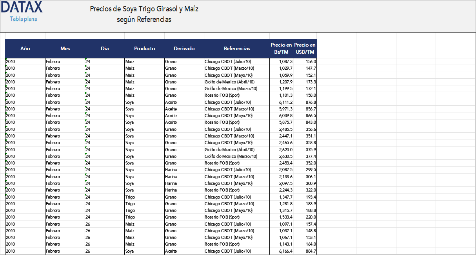Select the Producto column header
Image resolution: width=476 pixels, height=255 pixels.
click(145, 49)
